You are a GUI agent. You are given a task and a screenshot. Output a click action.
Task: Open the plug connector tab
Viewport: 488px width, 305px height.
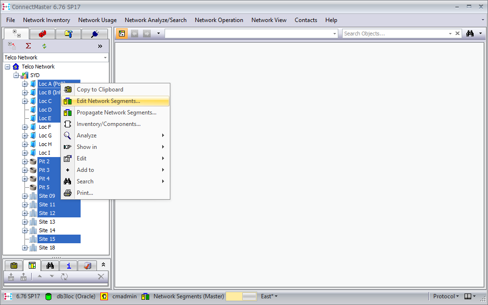pyautogui.click(x=95, y=34)
